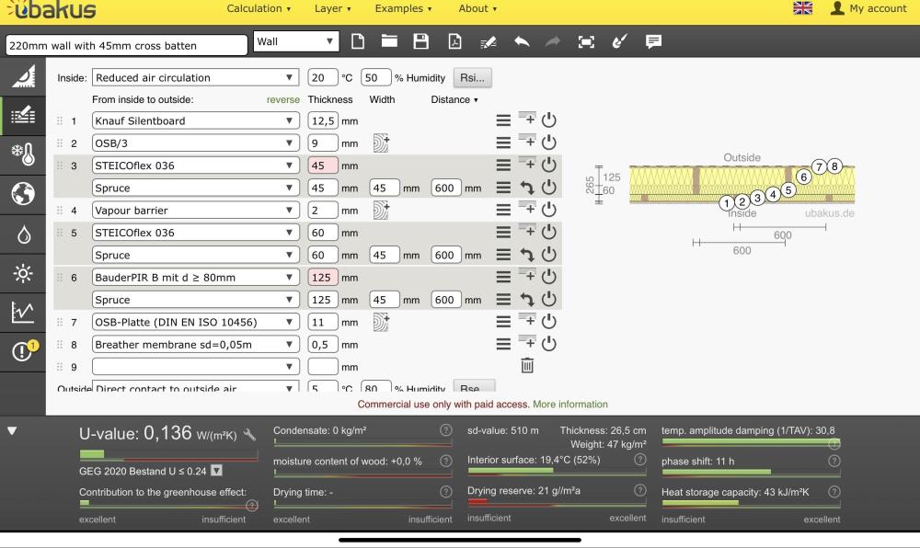Toggle power for BauderPIR layer 6
The width and height of the screenshot is (920, 548).
click(548, 277)
